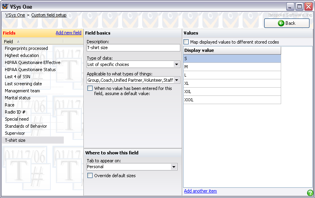This screenshot has width=315, height=198.
Task: Select HIPAA Questionaire Status field
Action: (33, 70)
